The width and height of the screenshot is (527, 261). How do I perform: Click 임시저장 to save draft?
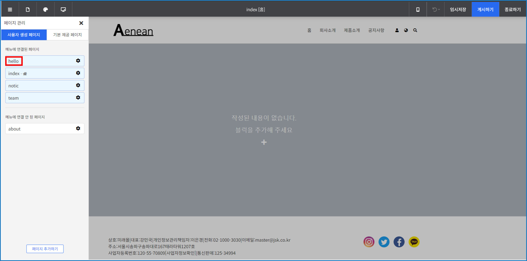[x=458, y=10]
